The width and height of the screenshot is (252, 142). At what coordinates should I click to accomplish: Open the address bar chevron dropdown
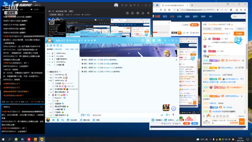point(226,10)
